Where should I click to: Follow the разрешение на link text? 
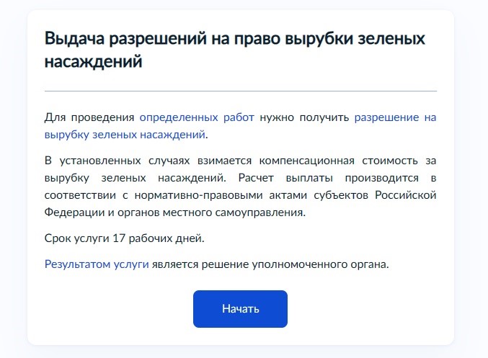[395, 117]
